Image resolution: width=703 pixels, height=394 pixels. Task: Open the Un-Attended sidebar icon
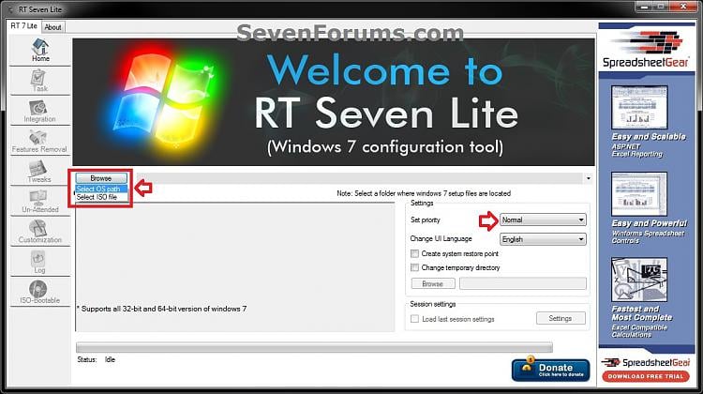tap(40, 202)
